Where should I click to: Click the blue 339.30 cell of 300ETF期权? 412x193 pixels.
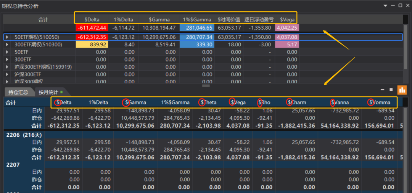pyautogui.click(x=197, y=45)
